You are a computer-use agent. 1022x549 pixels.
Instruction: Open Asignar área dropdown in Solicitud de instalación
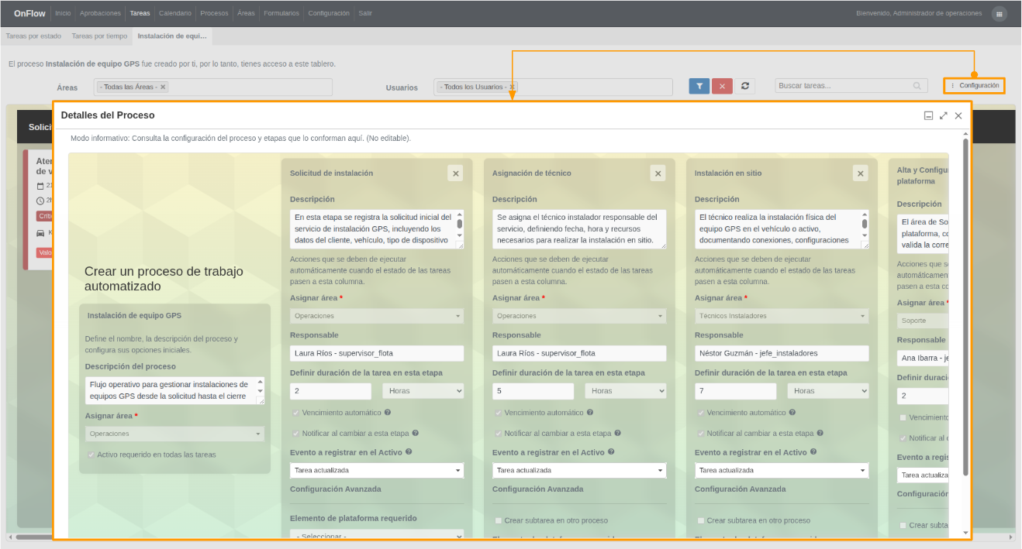377,316
